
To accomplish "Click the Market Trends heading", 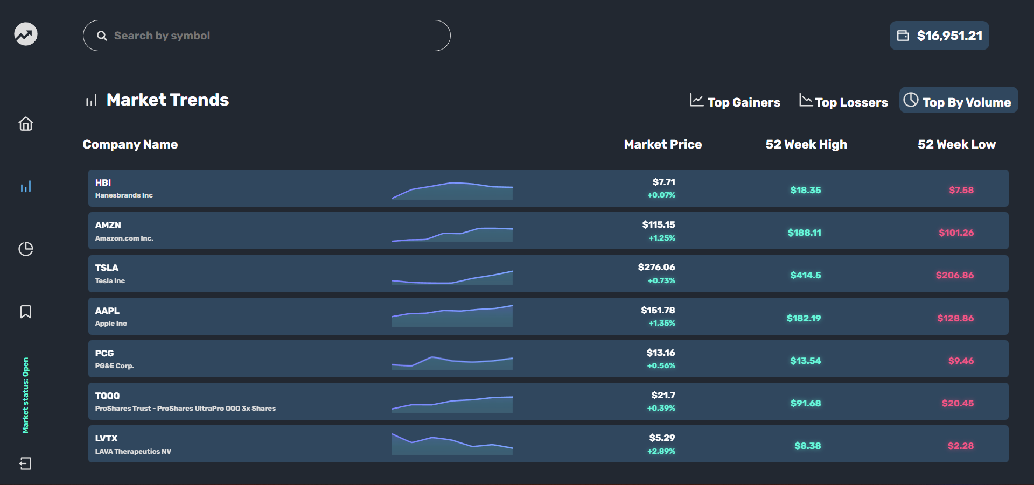I will 167,100.
